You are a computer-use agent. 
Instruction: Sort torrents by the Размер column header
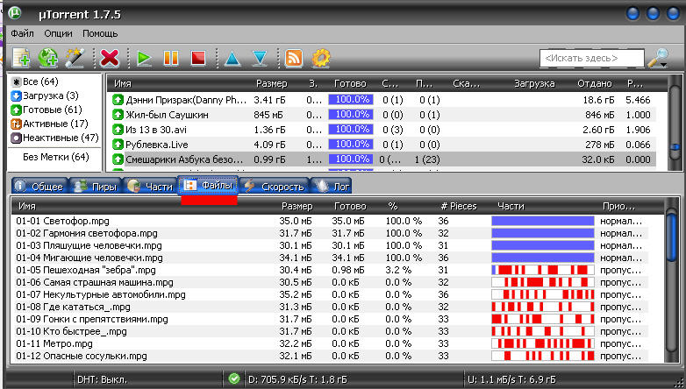point(272,83)
